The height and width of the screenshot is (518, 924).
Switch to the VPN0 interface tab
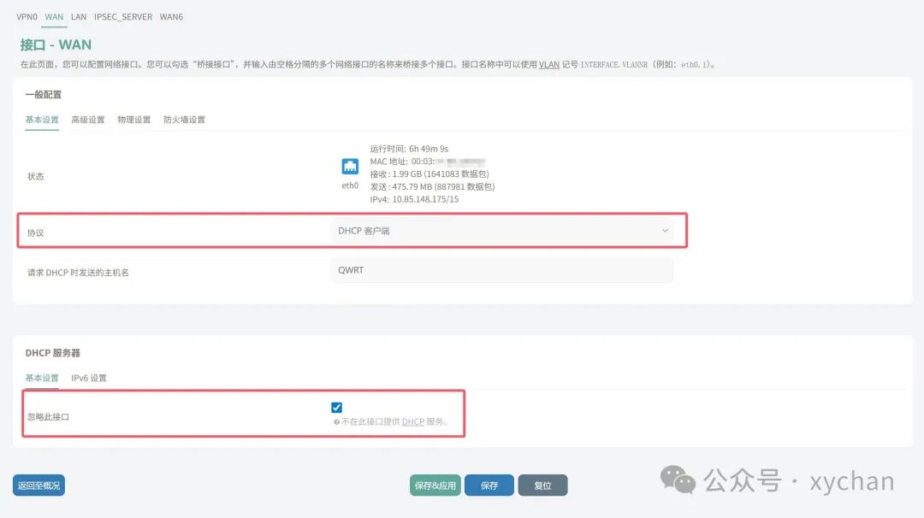click(27, 17)
